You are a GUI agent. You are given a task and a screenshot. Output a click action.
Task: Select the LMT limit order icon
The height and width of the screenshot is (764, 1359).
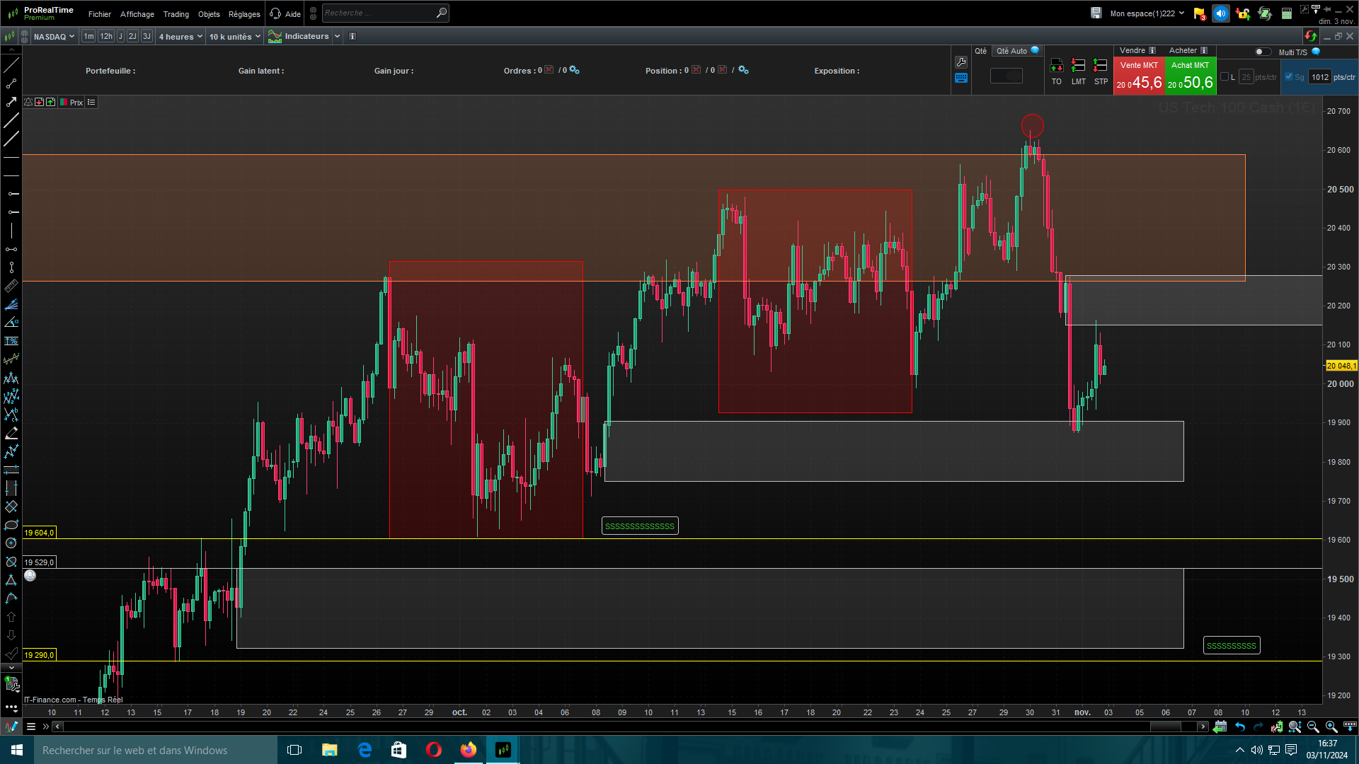pyautogui.click(x=1078, y=66)
